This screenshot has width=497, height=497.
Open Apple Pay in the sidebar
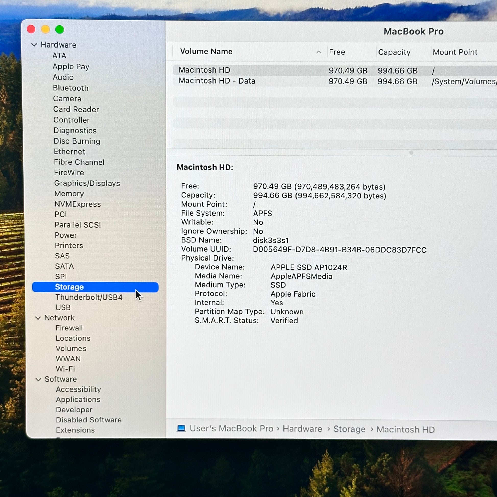point(71,67)
